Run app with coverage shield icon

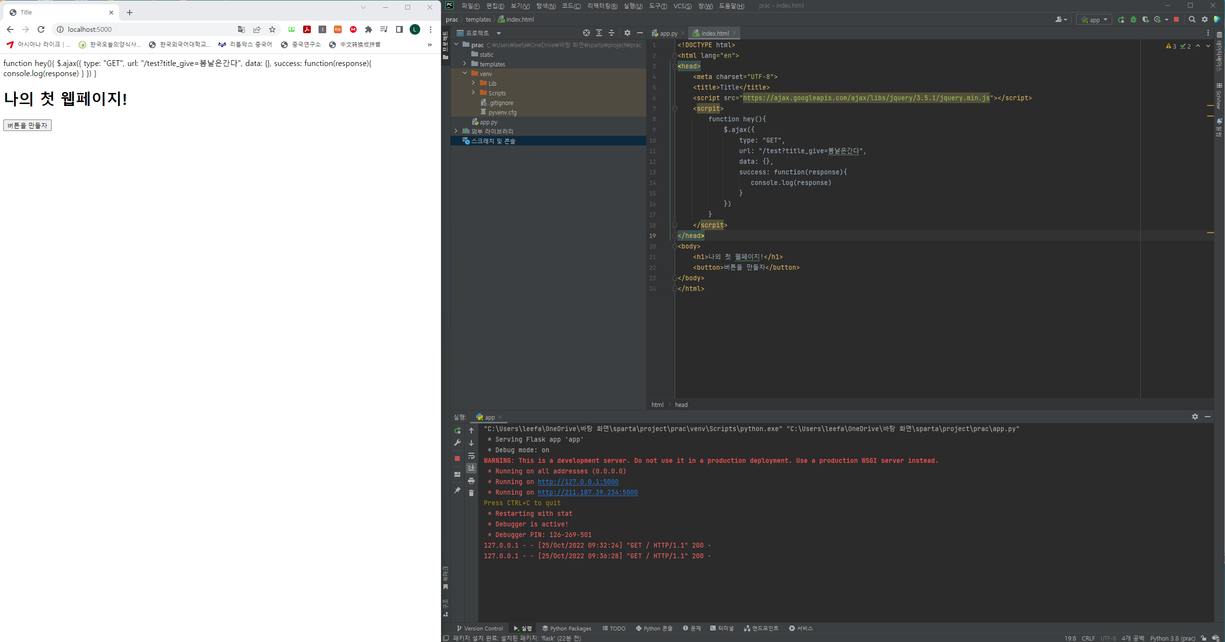[1145, 20]
